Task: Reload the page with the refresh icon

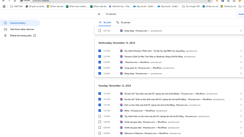Action: [15, 1]
